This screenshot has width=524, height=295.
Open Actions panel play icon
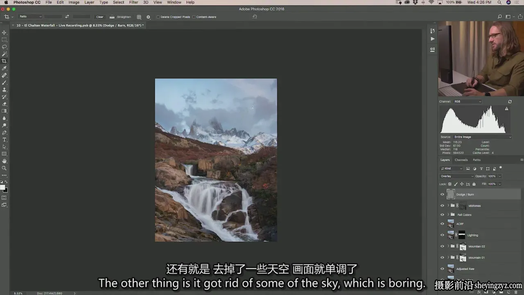433,39
